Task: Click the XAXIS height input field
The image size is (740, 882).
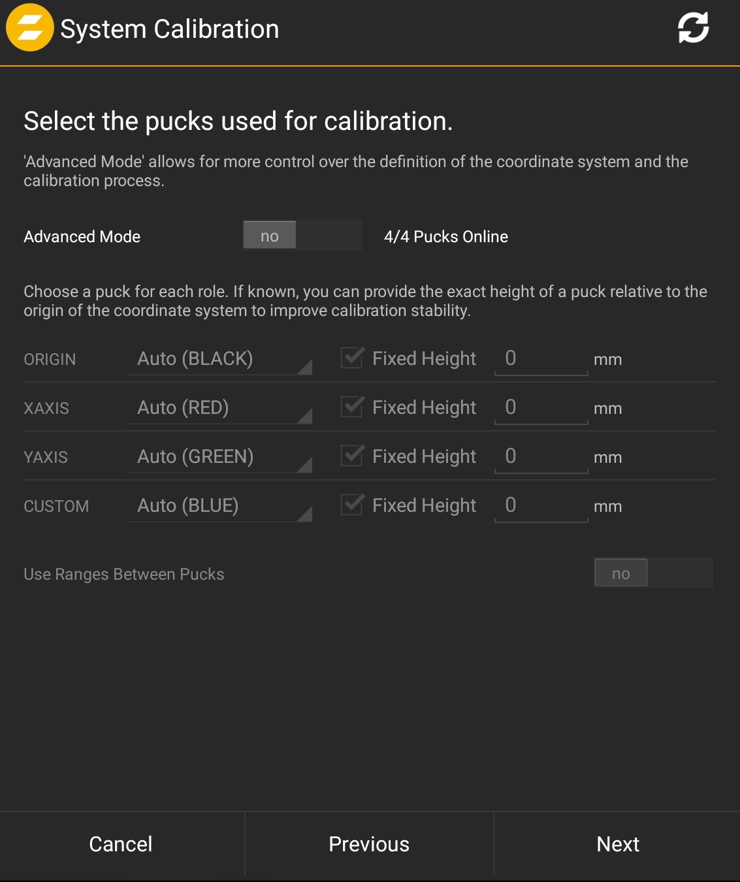Action: click(541, 407)
